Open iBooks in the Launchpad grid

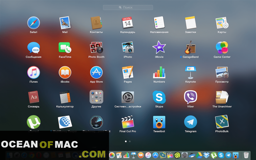(65, 72)
